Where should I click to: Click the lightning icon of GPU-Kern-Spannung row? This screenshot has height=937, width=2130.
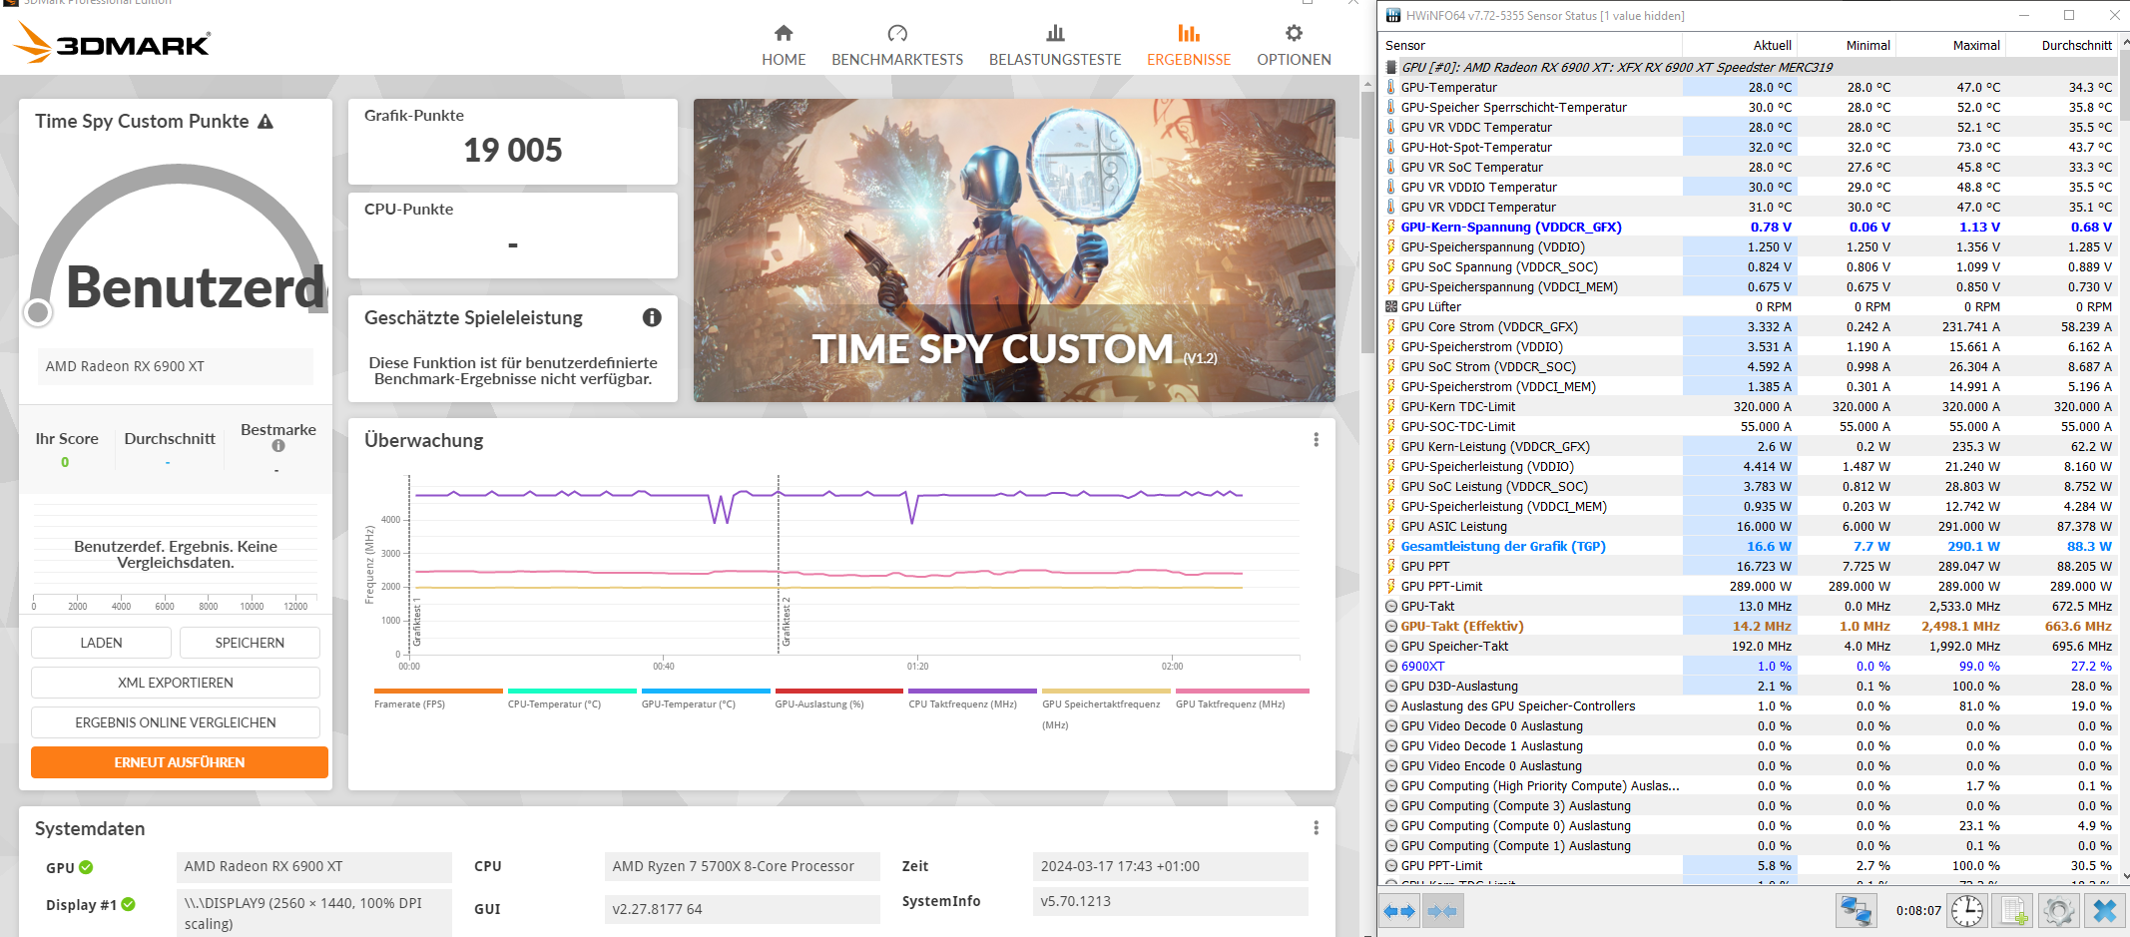click(x=1391, y=228)
